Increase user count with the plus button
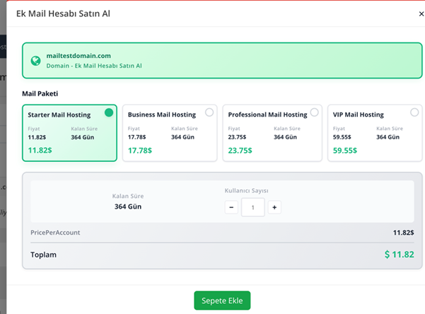The height and width of the screenshot is (314, 425). click(x=274, y=207)
